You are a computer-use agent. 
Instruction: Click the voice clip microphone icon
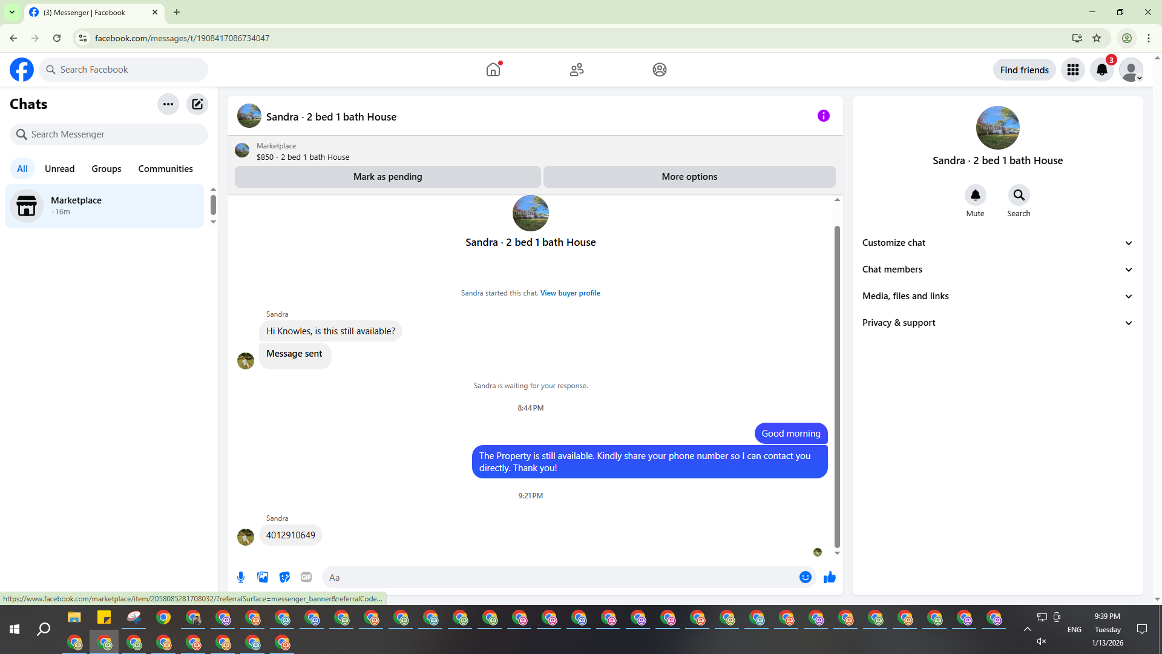[241, 577]
